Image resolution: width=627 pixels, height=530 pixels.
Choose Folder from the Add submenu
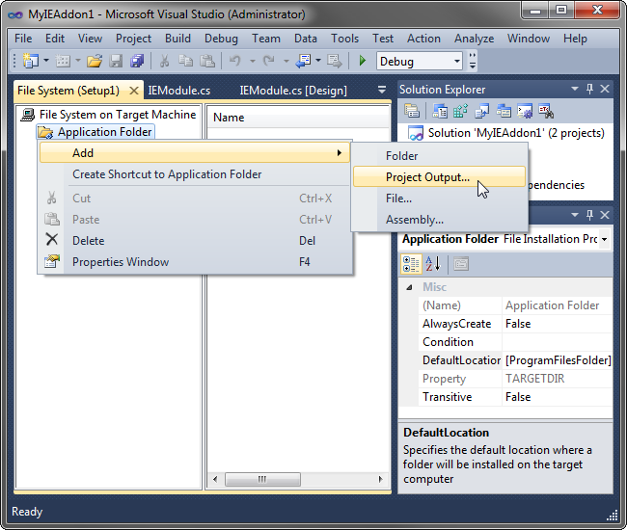[439, 156]
